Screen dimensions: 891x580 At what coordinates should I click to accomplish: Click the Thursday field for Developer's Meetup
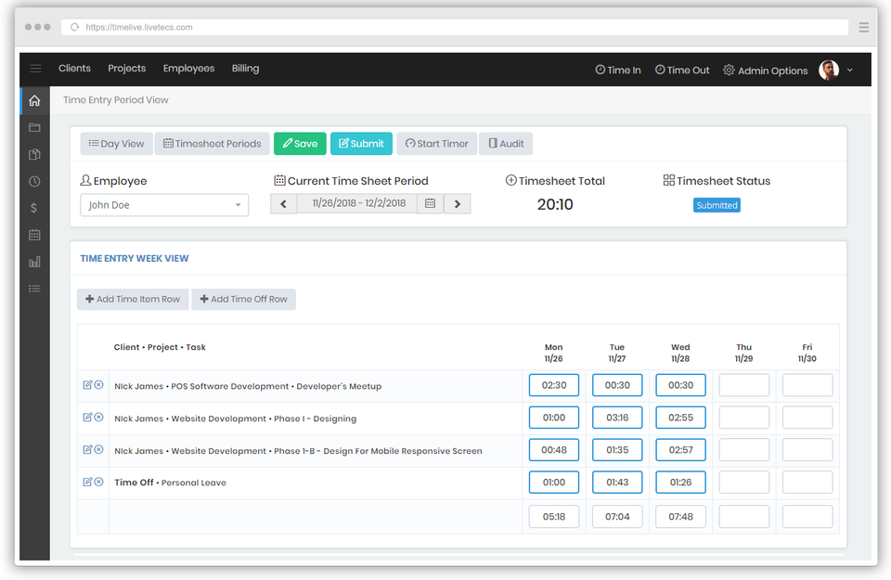click(x=743, y=385)
